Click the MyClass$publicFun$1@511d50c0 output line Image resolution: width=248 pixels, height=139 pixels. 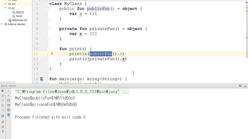point(45,98)
